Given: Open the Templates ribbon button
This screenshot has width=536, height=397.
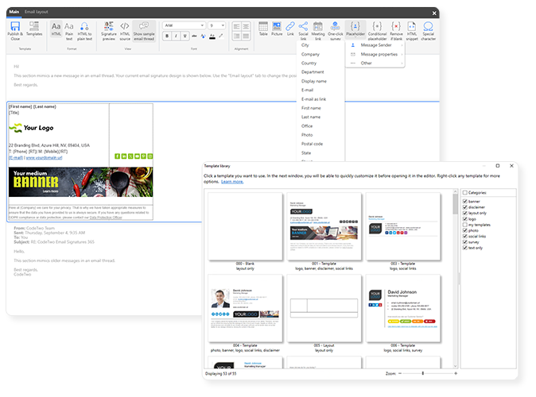Looking at the screenshot, I should pos(34,29).
